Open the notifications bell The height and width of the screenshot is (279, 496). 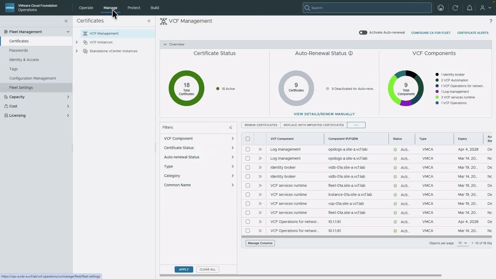tap(469, 8)
